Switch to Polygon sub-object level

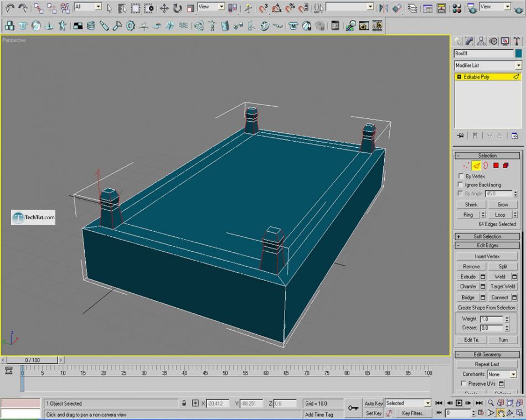(x=496, y=165)
